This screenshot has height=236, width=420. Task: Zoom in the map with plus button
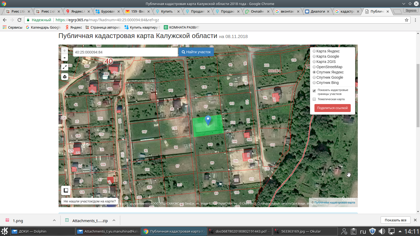click(x=65, y=51)
